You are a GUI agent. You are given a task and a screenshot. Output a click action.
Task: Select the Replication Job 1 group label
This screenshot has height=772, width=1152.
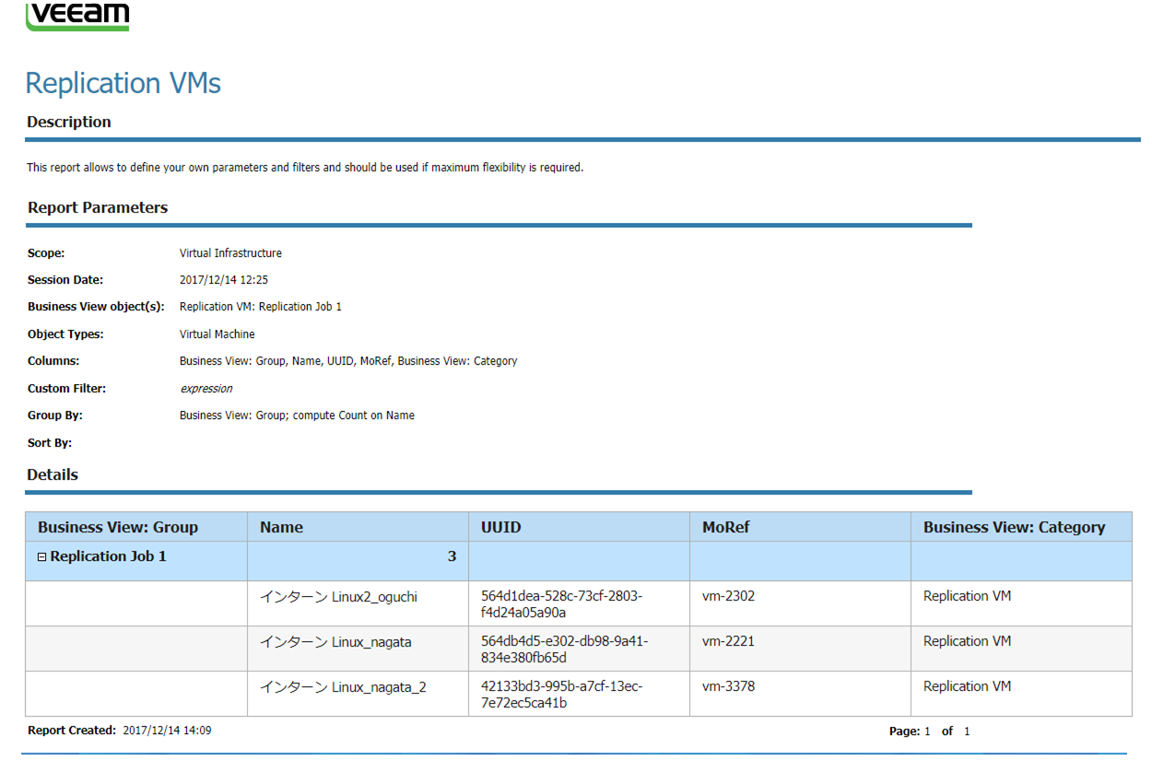109,556
